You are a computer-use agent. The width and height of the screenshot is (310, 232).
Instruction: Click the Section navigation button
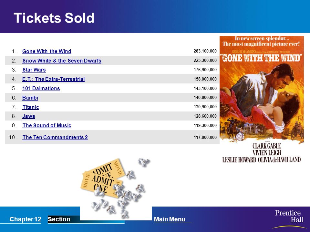click(59, 219)
